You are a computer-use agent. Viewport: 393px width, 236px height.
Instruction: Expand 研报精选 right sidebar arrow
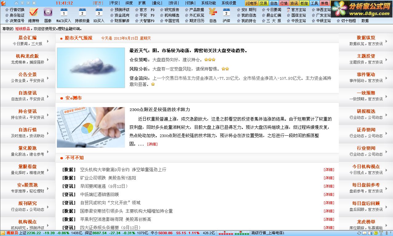386,115
